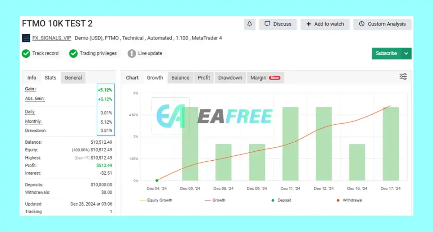
Task: Click the Dec 05 green bar
Action: (x=190, y=144)
